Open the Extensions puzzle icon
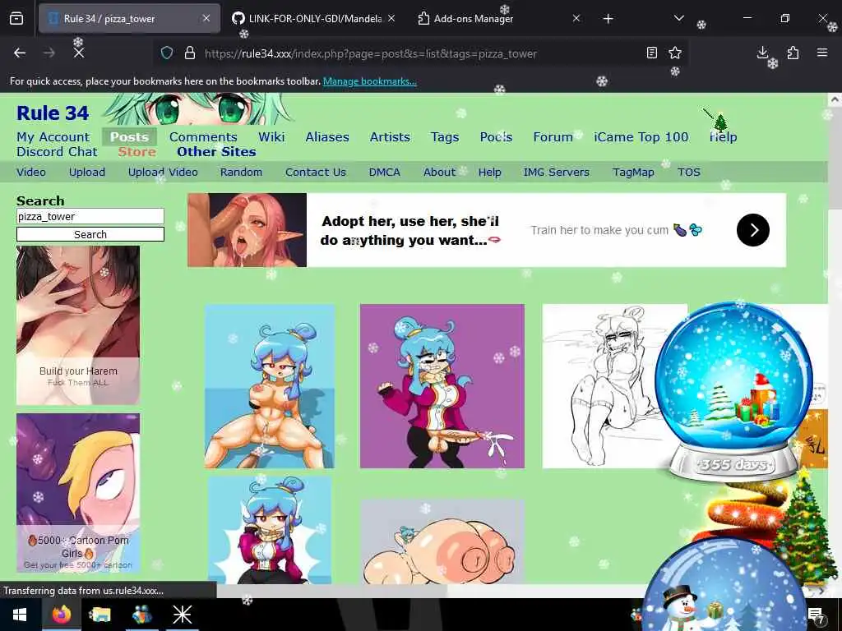The height and width of the screenshot is (631, 842). (x=793, y=53)
